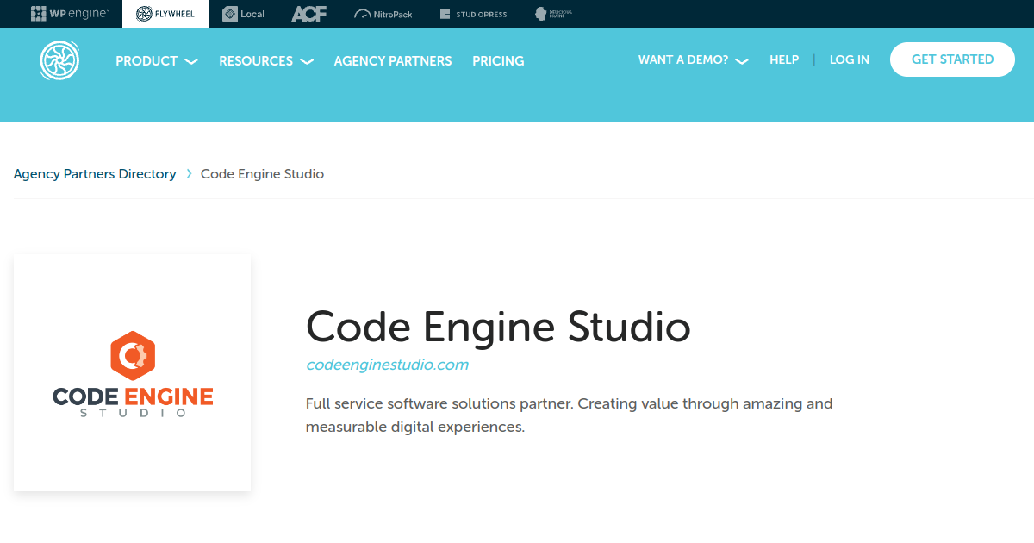
Task: Select the Flywheel brand tab
Action: (x=165, y=14)
